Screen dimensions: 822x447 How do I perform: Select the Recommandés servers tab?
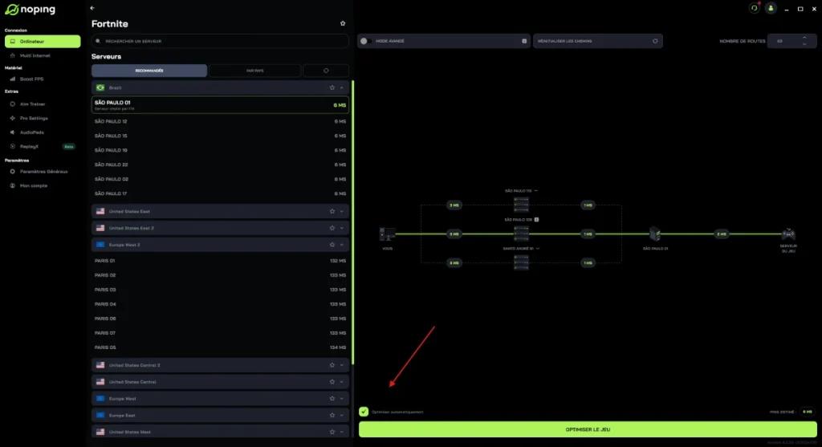[x=149, y=71]
